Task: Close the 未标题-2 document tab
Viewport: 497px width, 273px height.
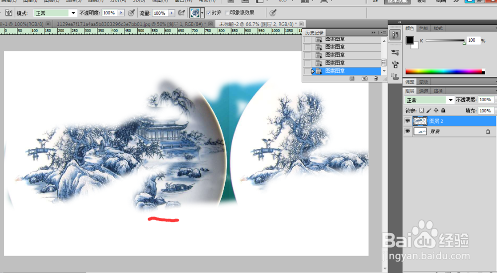Action: (301, 24)
